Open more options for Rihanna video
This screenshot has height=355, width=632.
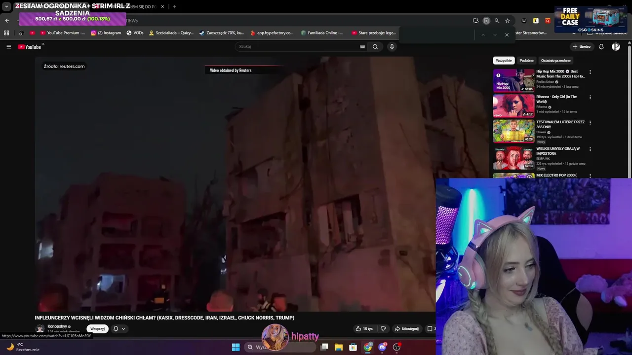coord(590,97)
